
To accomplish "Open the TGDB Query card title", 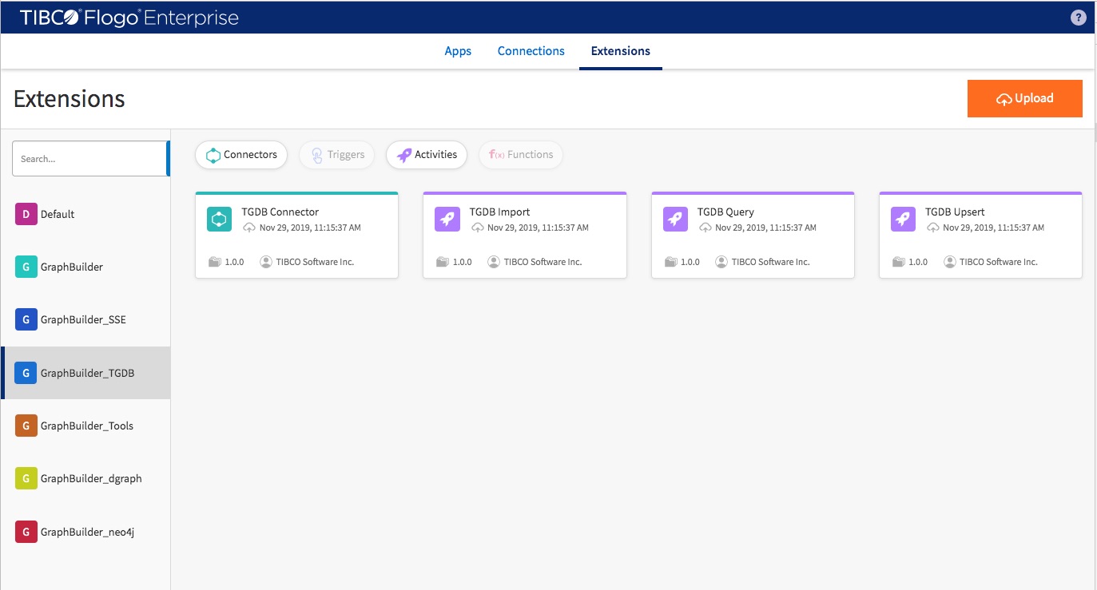I will tap(725, 212).
